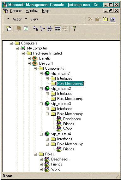Switch to Small Icons view
121x180 pixels.
click(43, 28)
